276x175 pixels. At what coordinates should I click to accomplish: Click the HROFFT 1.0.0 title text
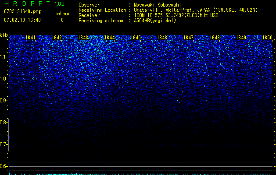[x=34, y=3]
